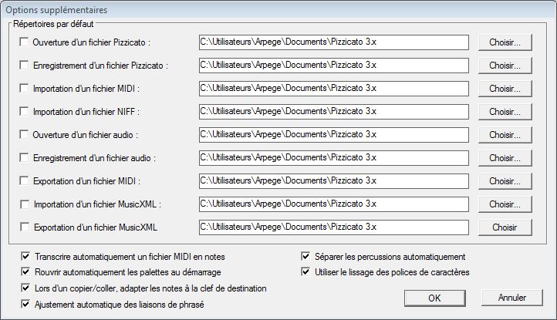557x320 pixels.
Task: Confirm the options with the OK button
Action: pyautogui.click(x=434, y=298)
